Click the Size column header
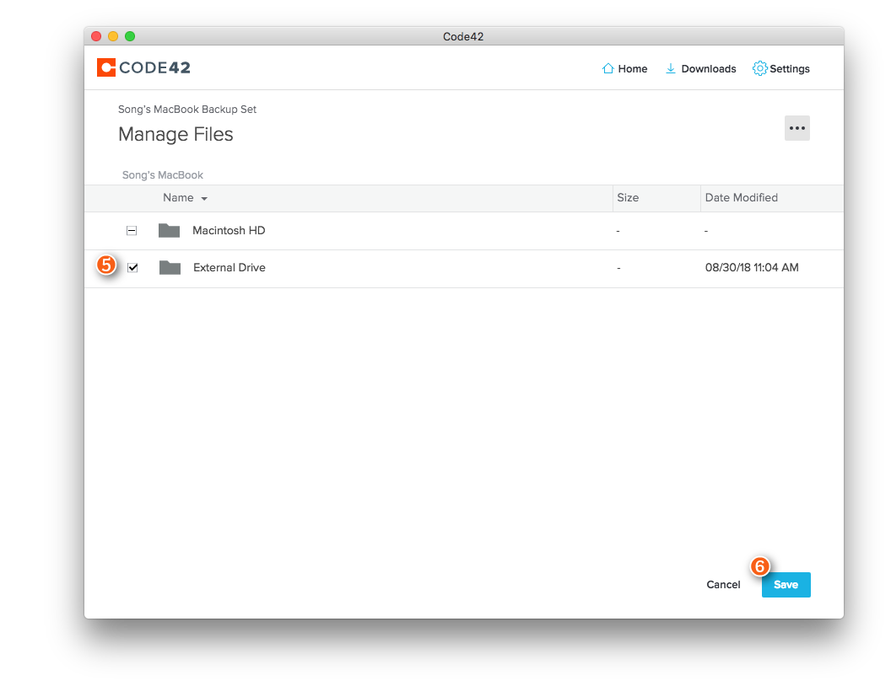The width and height of the screenshot is (891, 686). pyautogui.click(x=628, y=197)
